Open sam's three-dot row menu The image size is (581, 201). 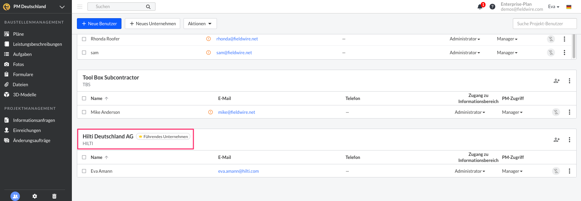tap(564, 53)
